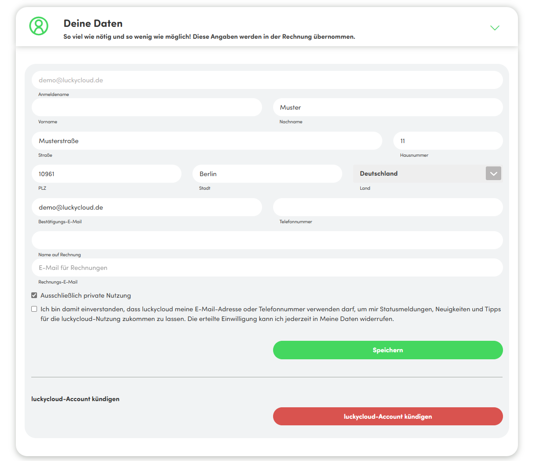Screen dimensions: 551x461
Task: Uncheck Ausschließlich private Nutzung checkbox
Action: pyautogui.click(x=34, y=295)
